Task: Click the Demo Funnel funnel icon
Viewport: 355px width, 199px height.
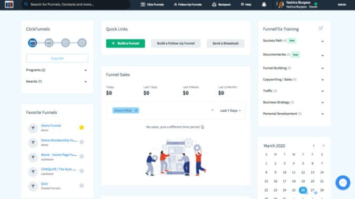Action: [33, 128]
